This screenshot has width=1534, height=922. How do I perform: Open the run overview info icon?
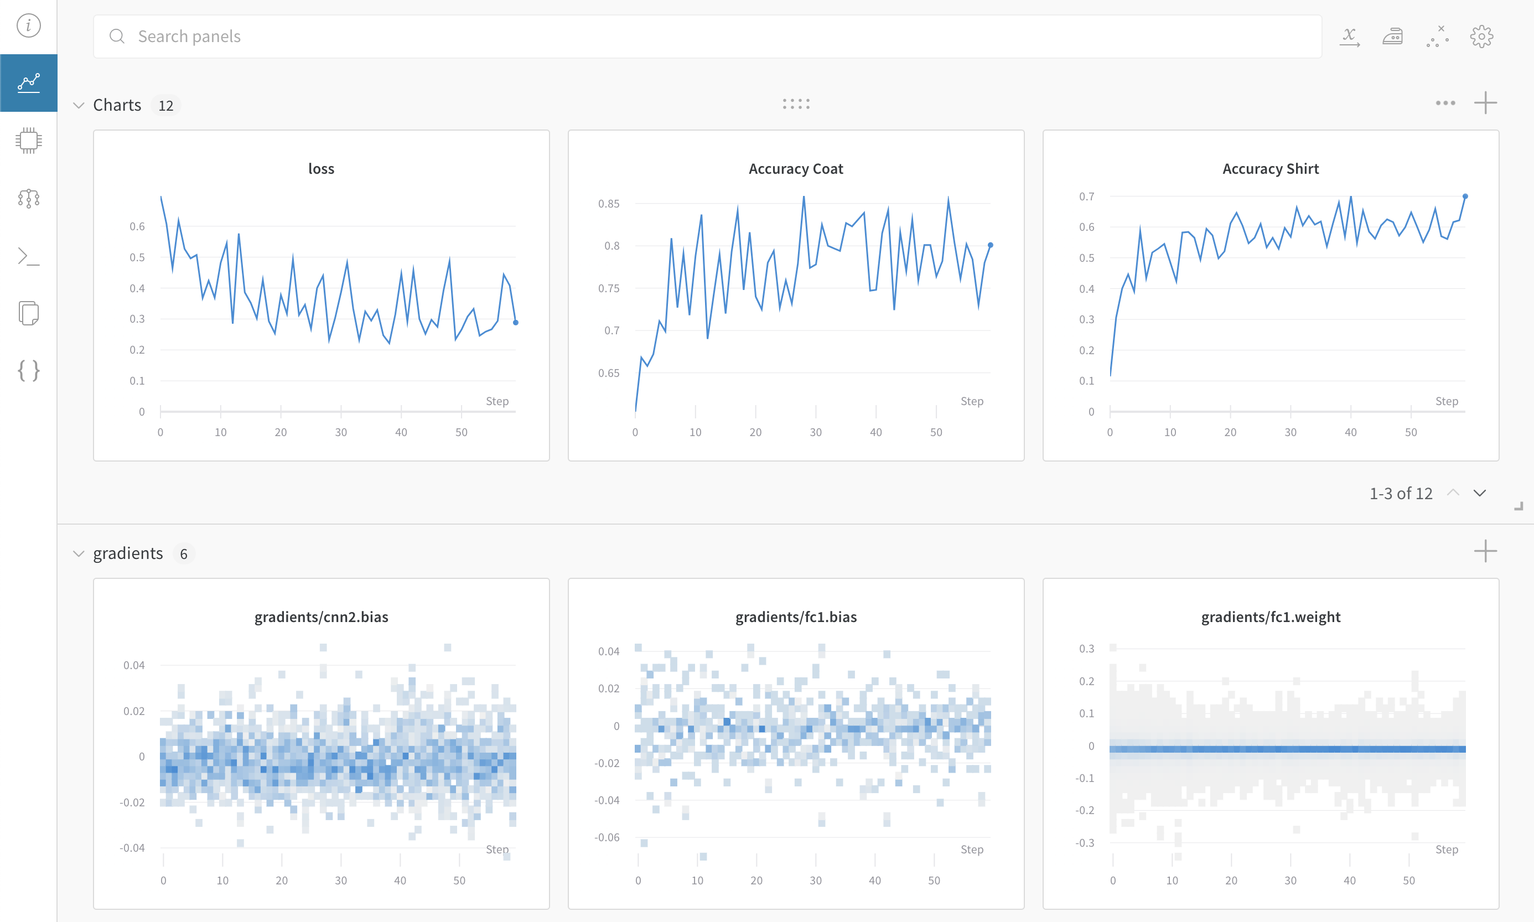(x=29, y=25)
